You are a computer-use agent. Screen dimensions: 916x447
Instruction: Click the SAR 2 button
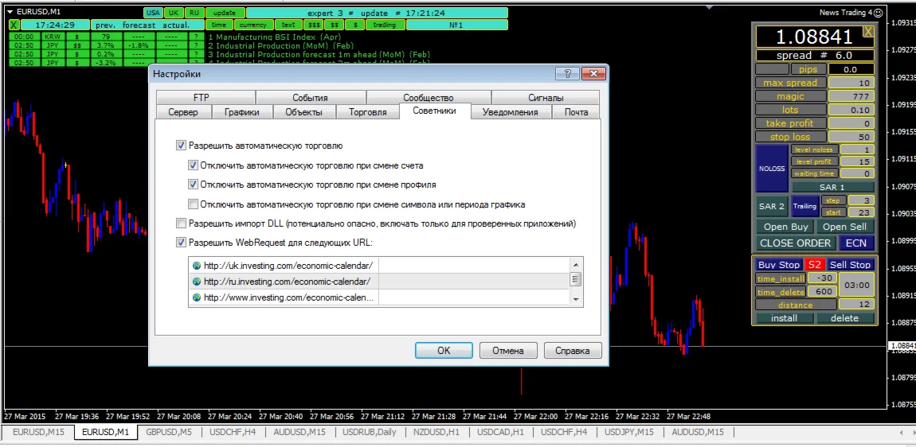(x=772, y=206)
